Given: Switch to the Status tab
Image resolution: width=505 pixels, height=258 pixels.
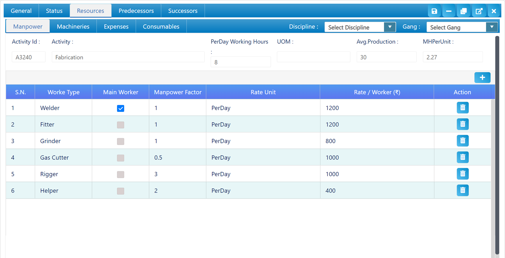Looking at the screenshot, I should point(54,11).
